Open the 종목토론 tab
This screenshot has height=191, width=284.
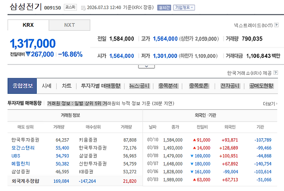click(199, 86)
